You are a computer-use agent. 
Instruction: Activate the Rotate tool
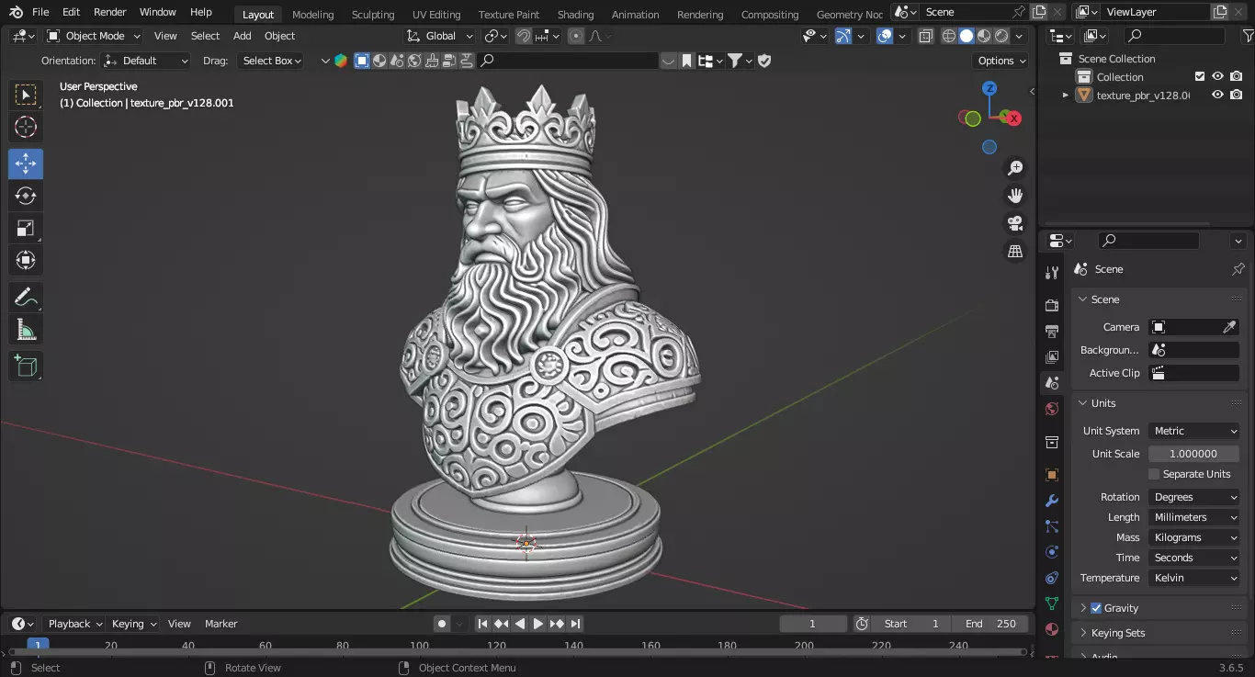[x=26, y=196]
